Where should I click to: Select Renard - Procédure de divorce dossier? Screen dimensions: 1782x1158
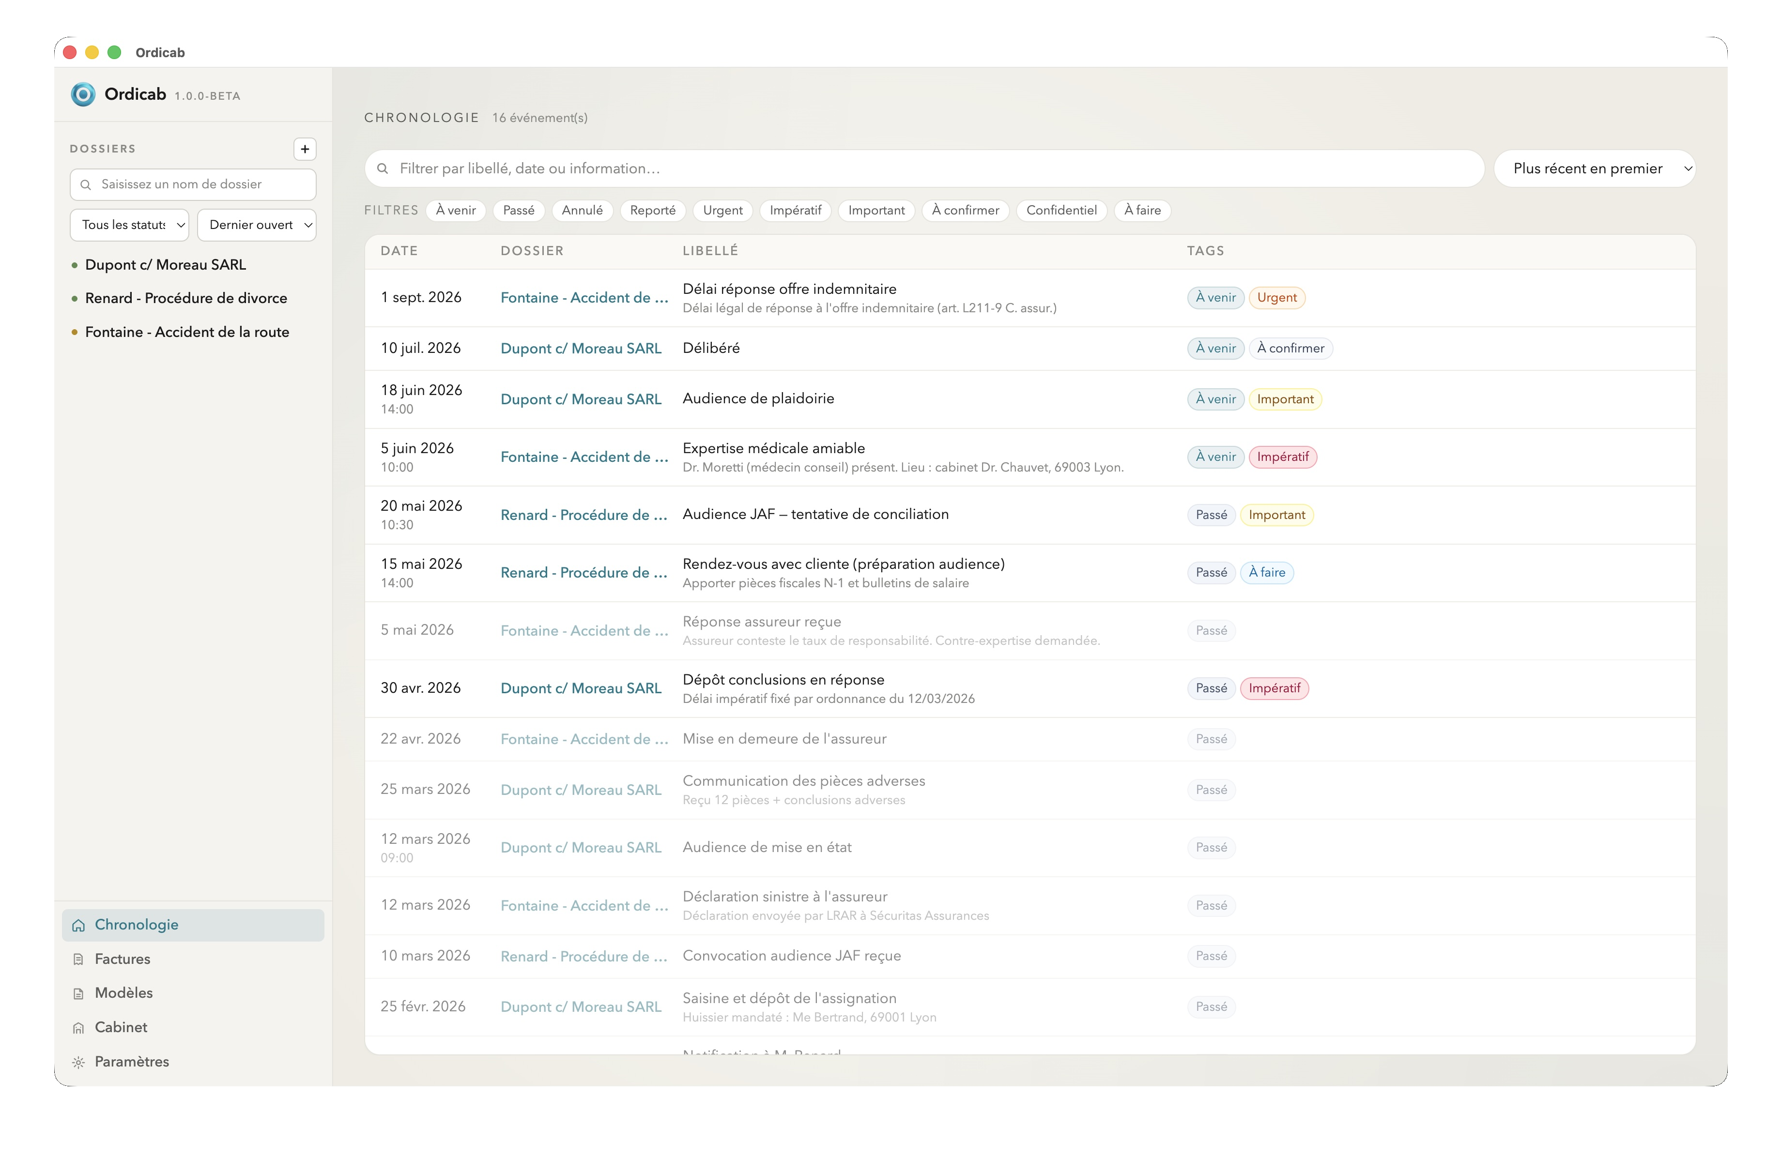(x=185, y=299)
